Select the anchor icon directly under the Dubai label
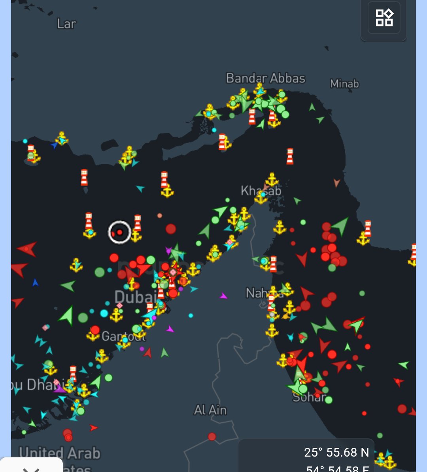The height and width of the screenshot is (472, 427). (116, 315)
